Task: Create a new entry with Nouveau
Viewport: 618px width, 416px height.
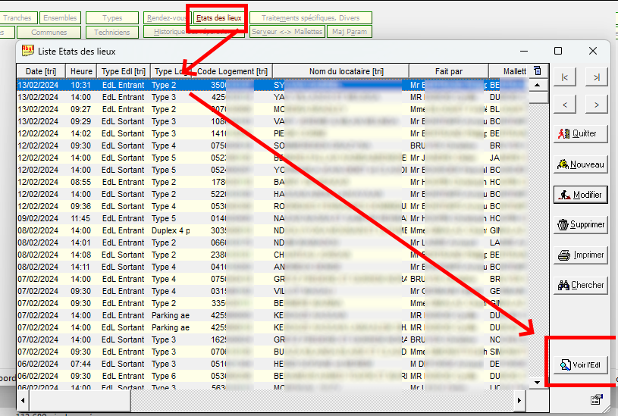Action: 580,164
